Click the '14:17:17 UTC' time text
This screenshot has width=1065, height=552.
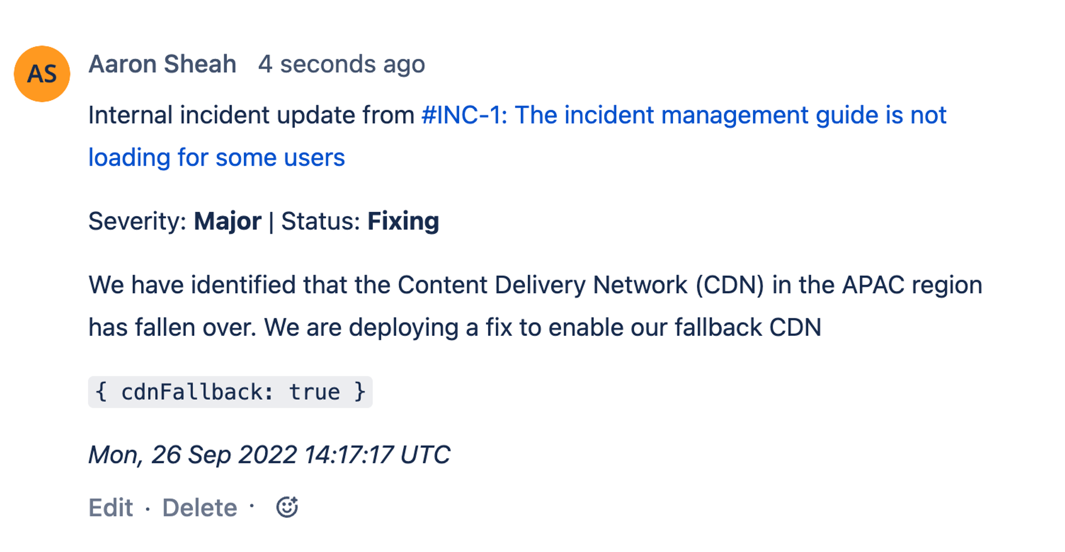[377, 455]
